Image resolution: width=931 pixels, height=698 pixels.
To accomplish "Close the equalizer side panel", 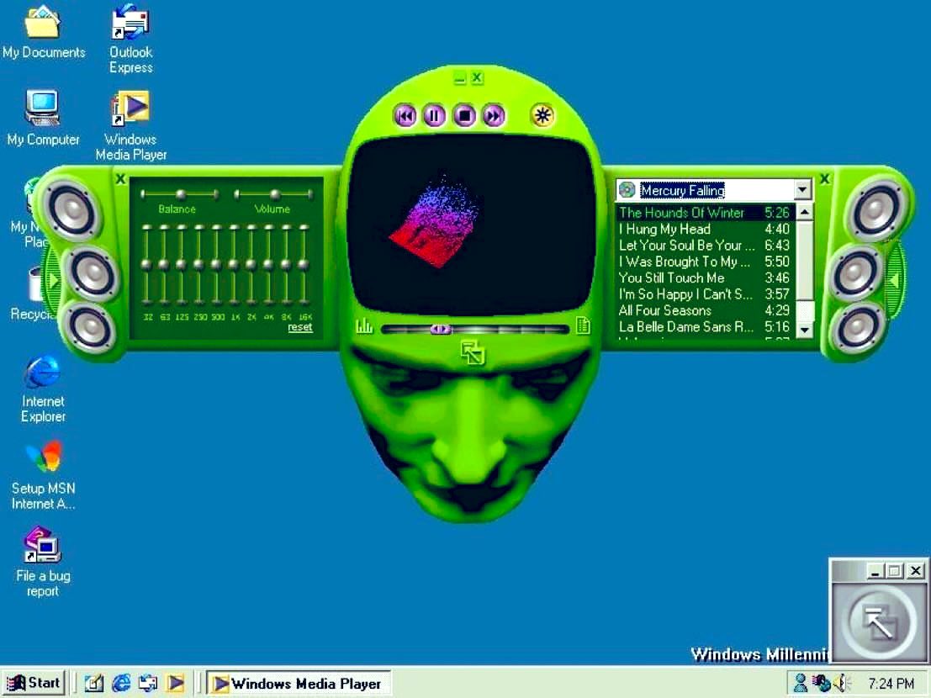I will (120, 178).
